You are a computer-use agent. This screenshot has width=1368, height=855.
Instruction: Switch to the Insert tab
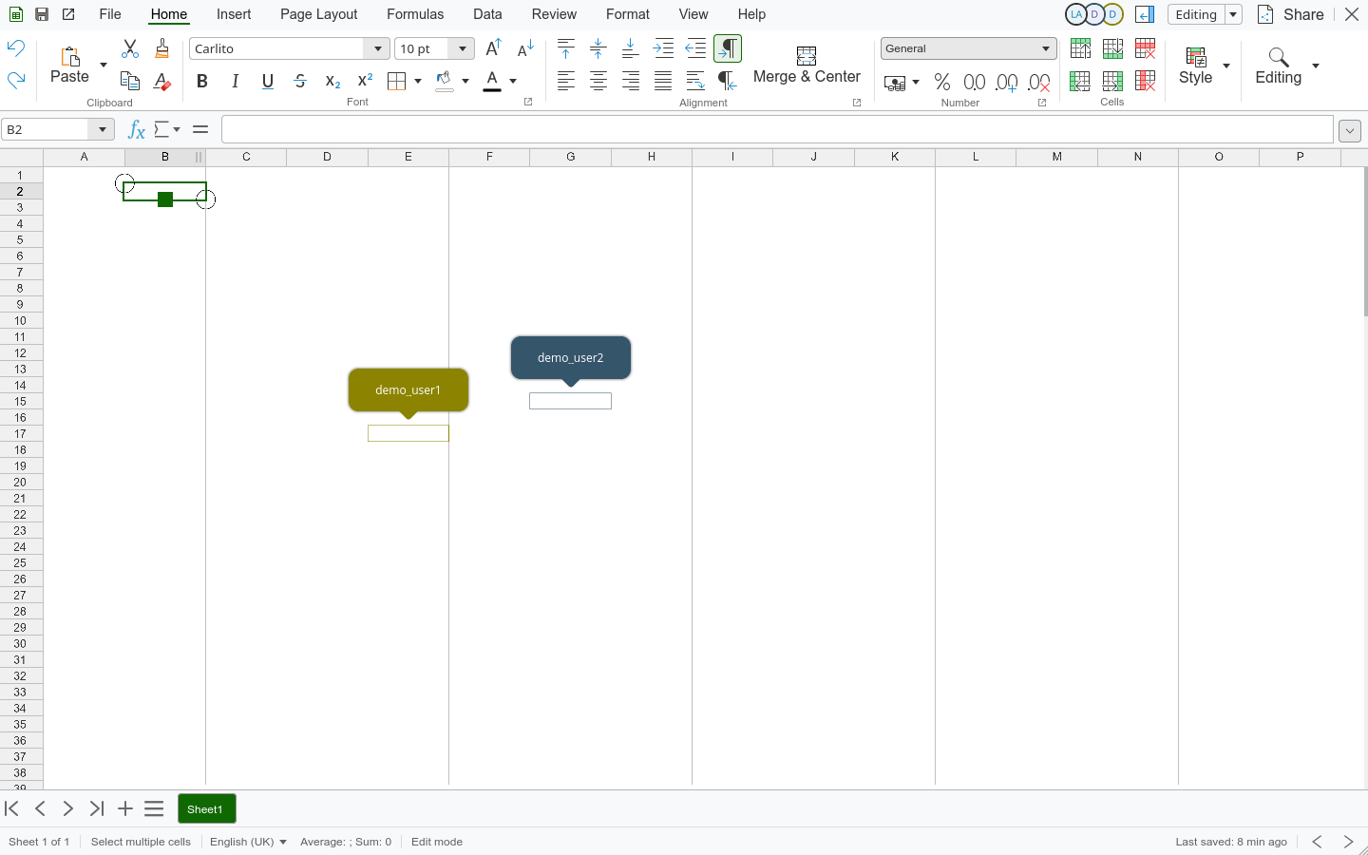pos(234,14)
